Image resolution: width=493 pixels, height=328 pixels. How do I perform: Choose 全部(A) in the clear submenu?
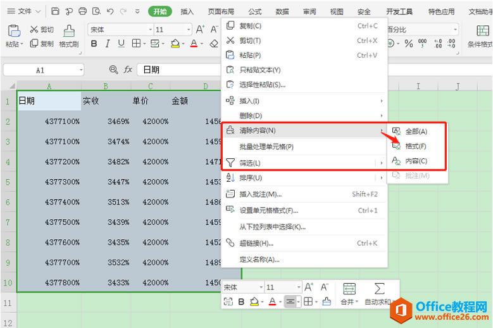coord(416,132)
